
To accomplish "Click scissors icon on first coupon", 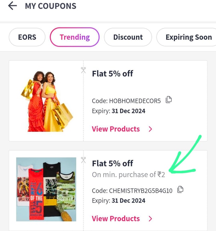I will [x=83, y=70].
